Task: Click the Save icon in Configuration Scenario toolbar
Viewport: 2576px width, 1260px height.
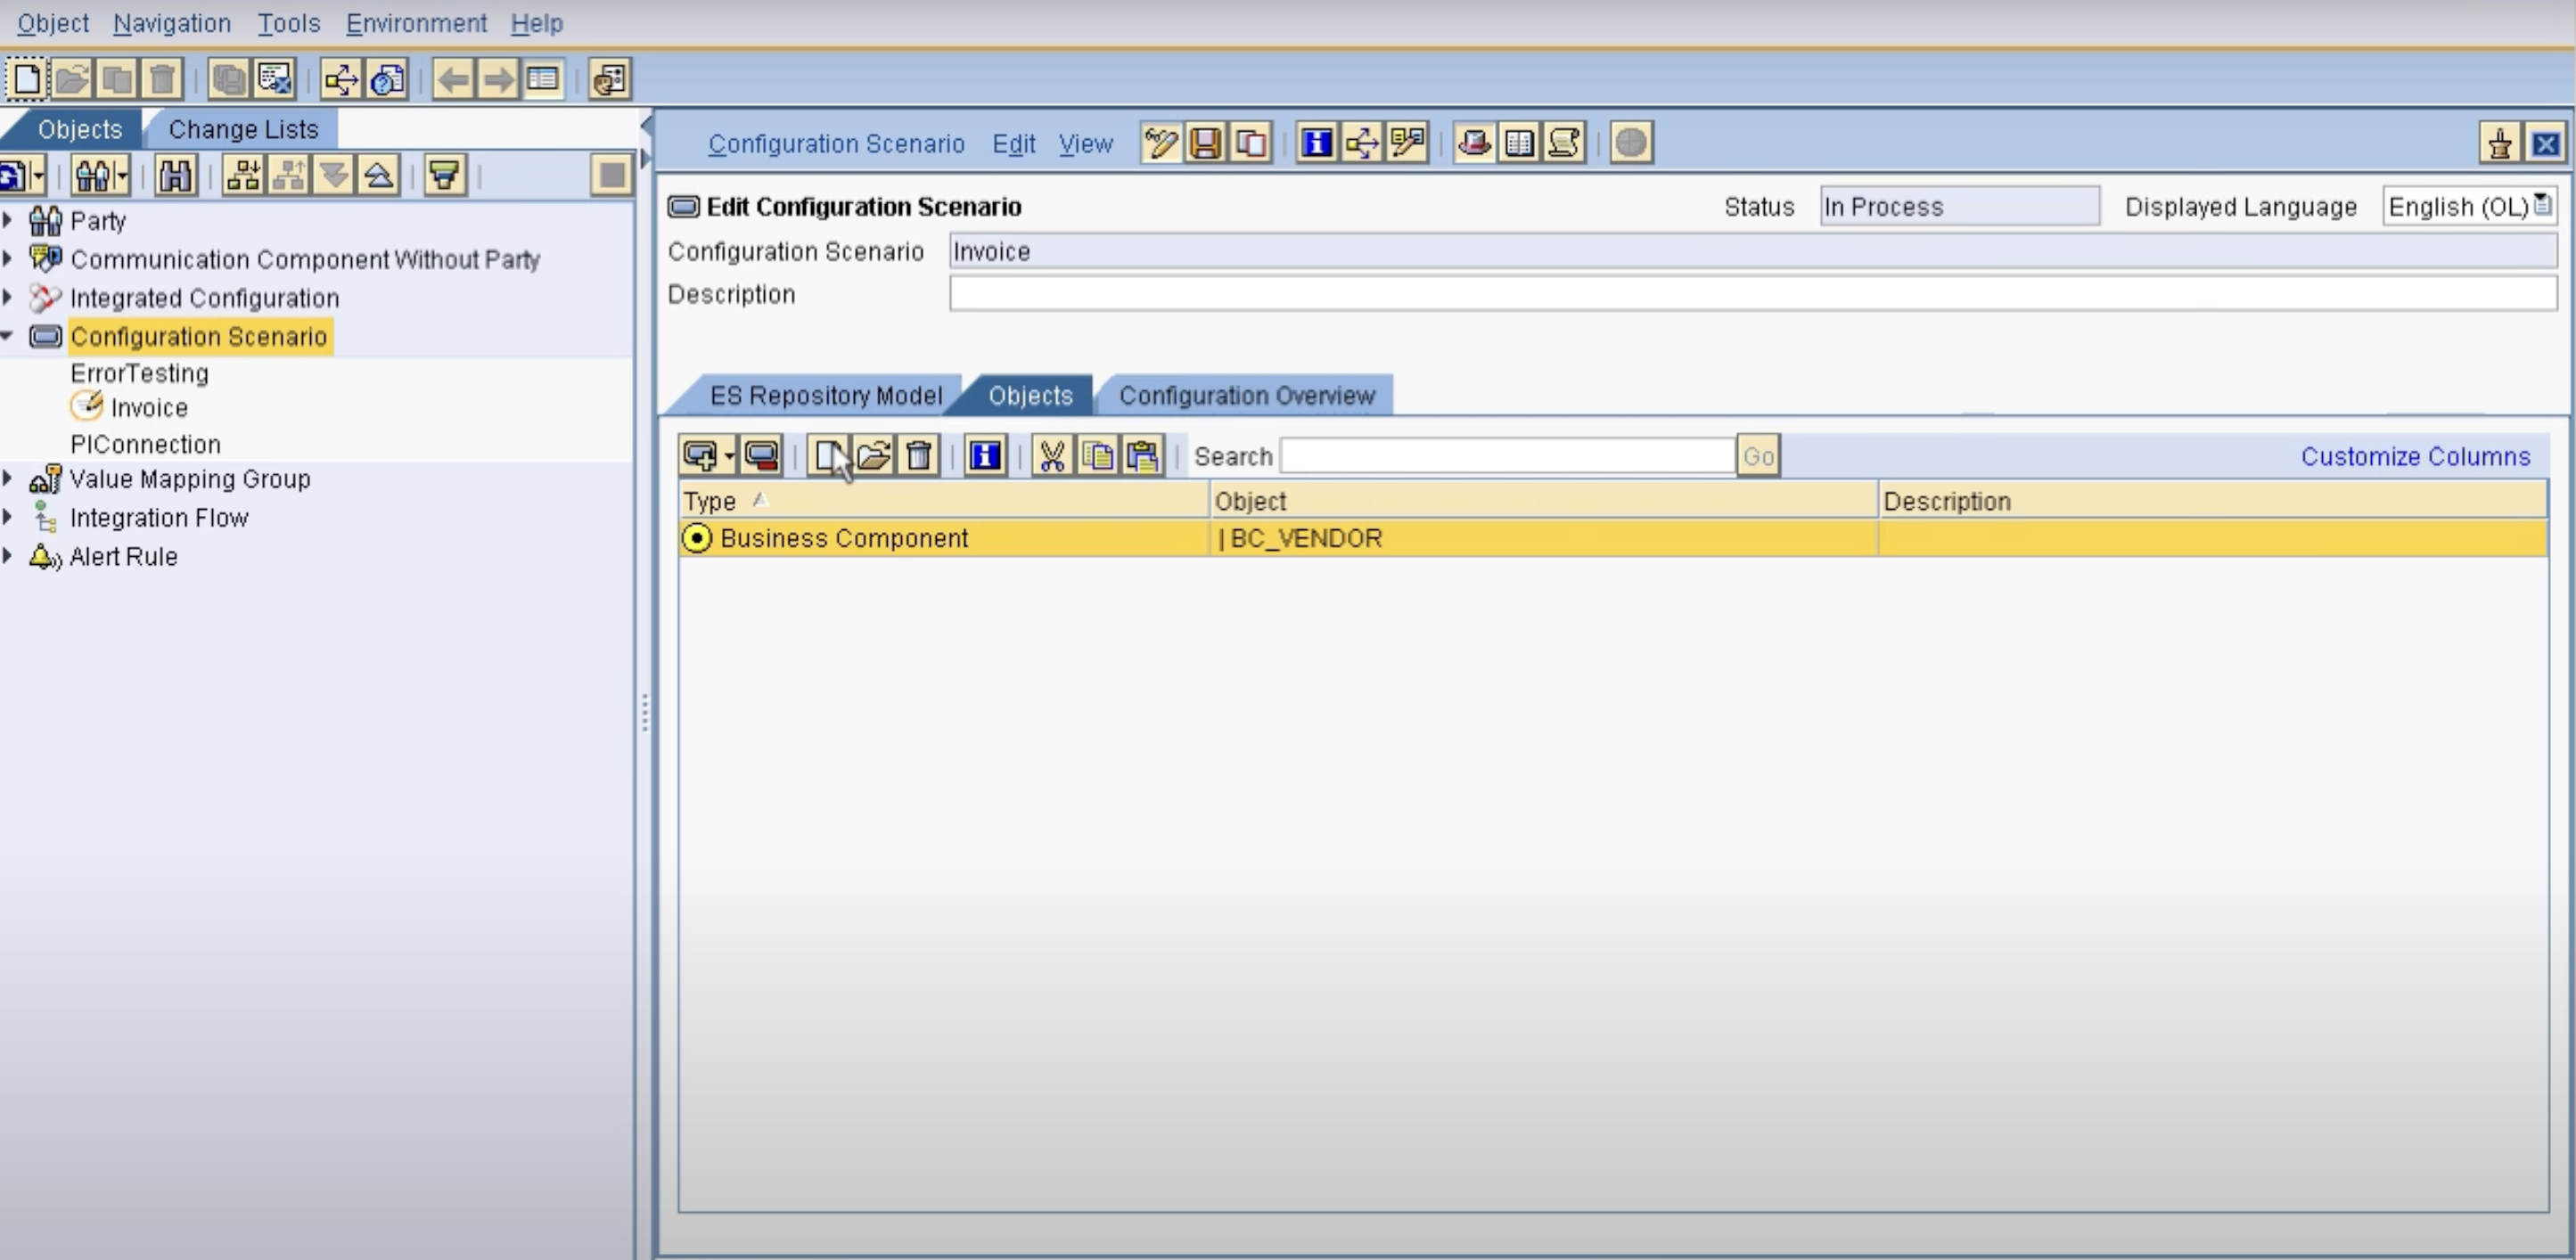Action: tap(1205, 143)
